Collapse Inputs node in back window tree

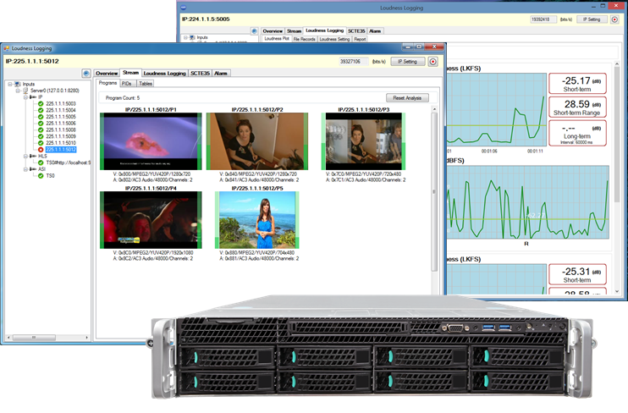pyautogui.click(x=185, y=37)
